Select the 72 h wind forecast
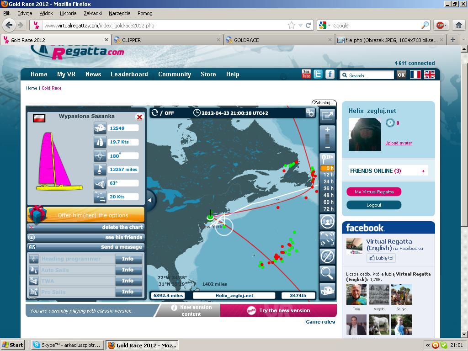 tap(328, 209)
